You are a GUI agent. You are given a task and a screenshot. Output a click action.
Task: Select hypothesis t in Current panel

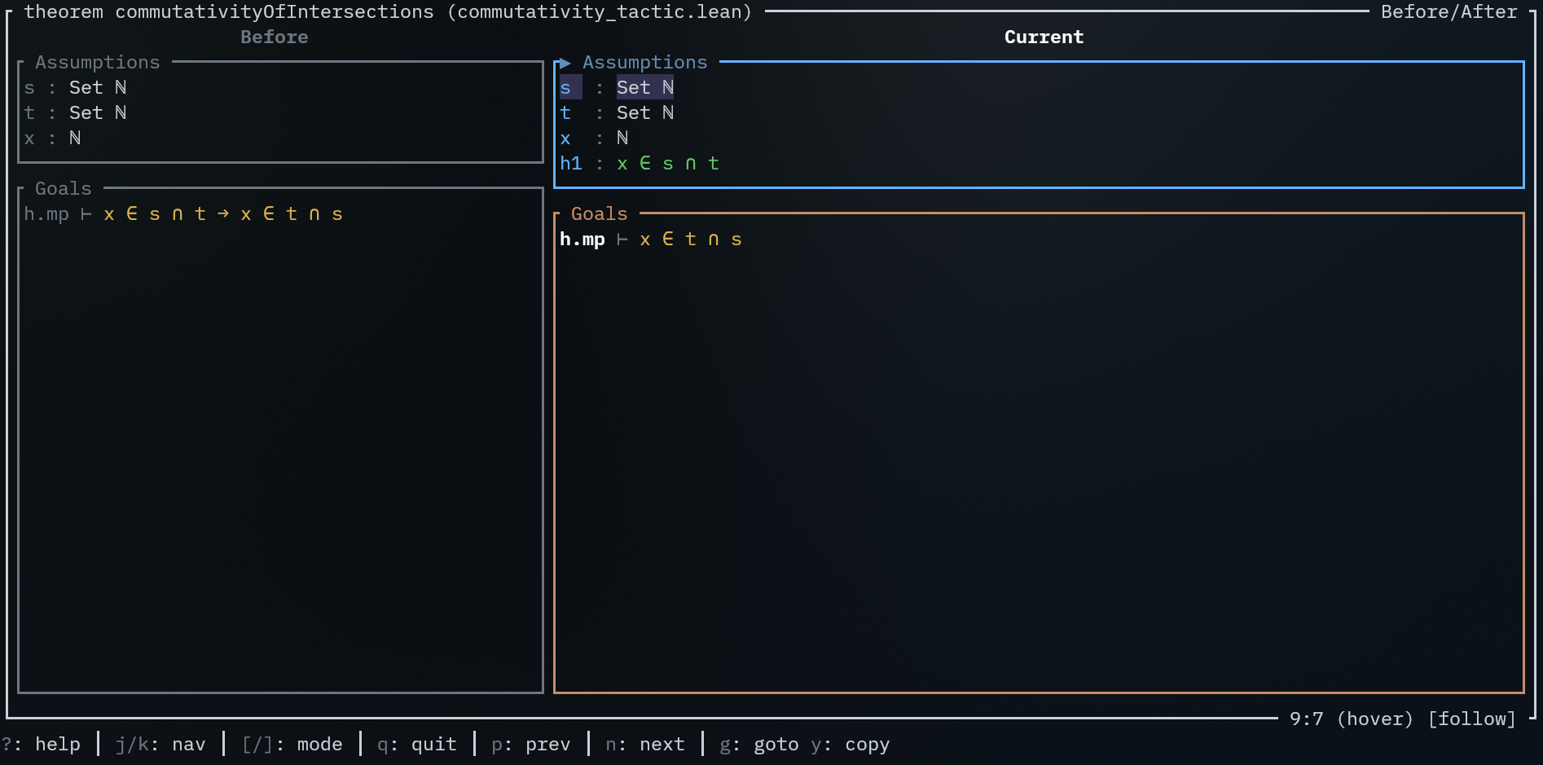(x=566, y=113)
